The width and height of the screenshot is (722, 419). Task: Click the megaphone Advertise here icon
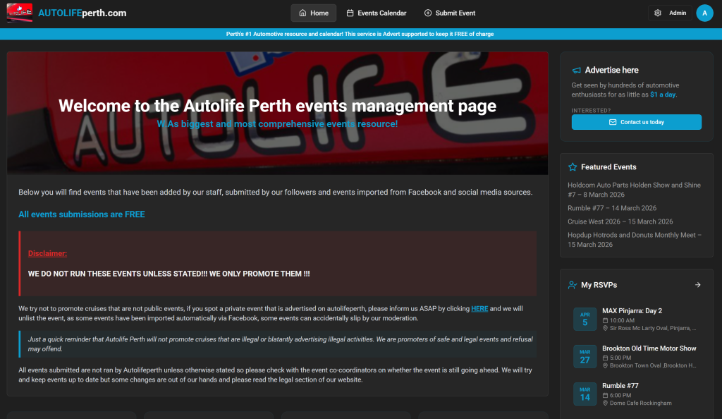click(576, 71)
